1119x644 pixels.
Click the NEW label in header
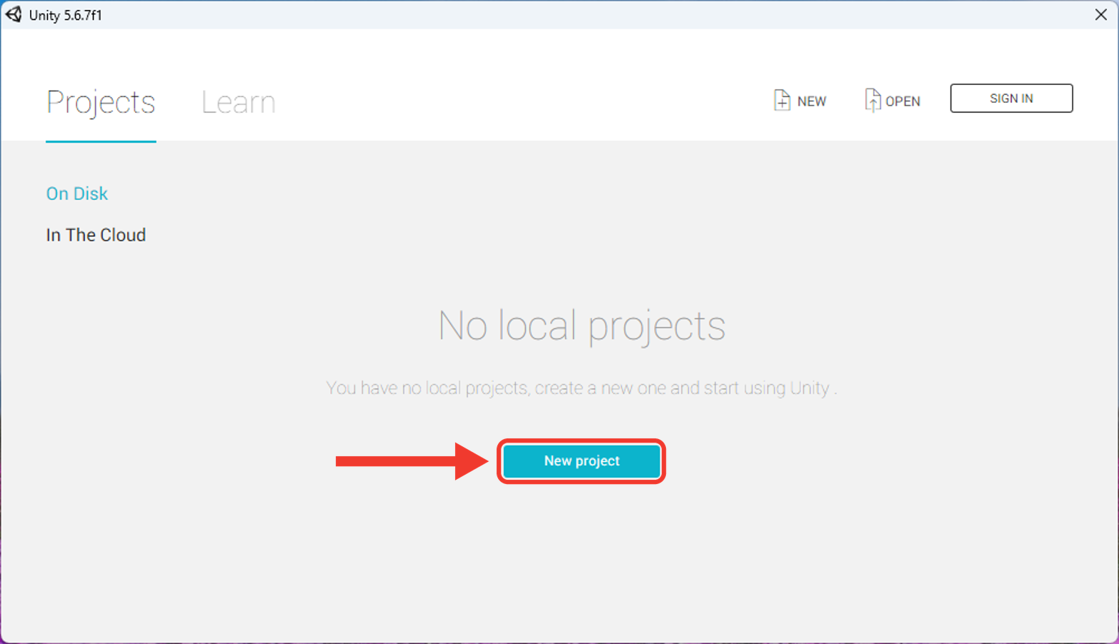[812, 101]
